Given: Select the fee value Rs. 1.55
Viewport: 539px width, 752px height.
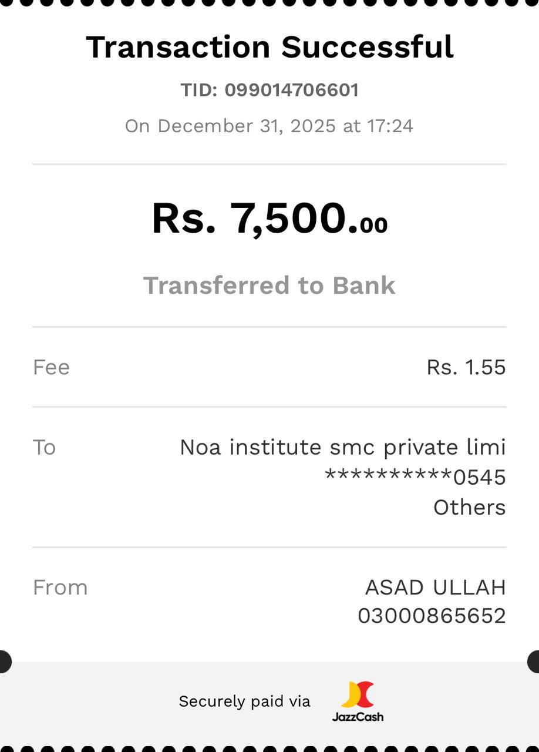Looking at the screenshot, I should click(466, 367).
